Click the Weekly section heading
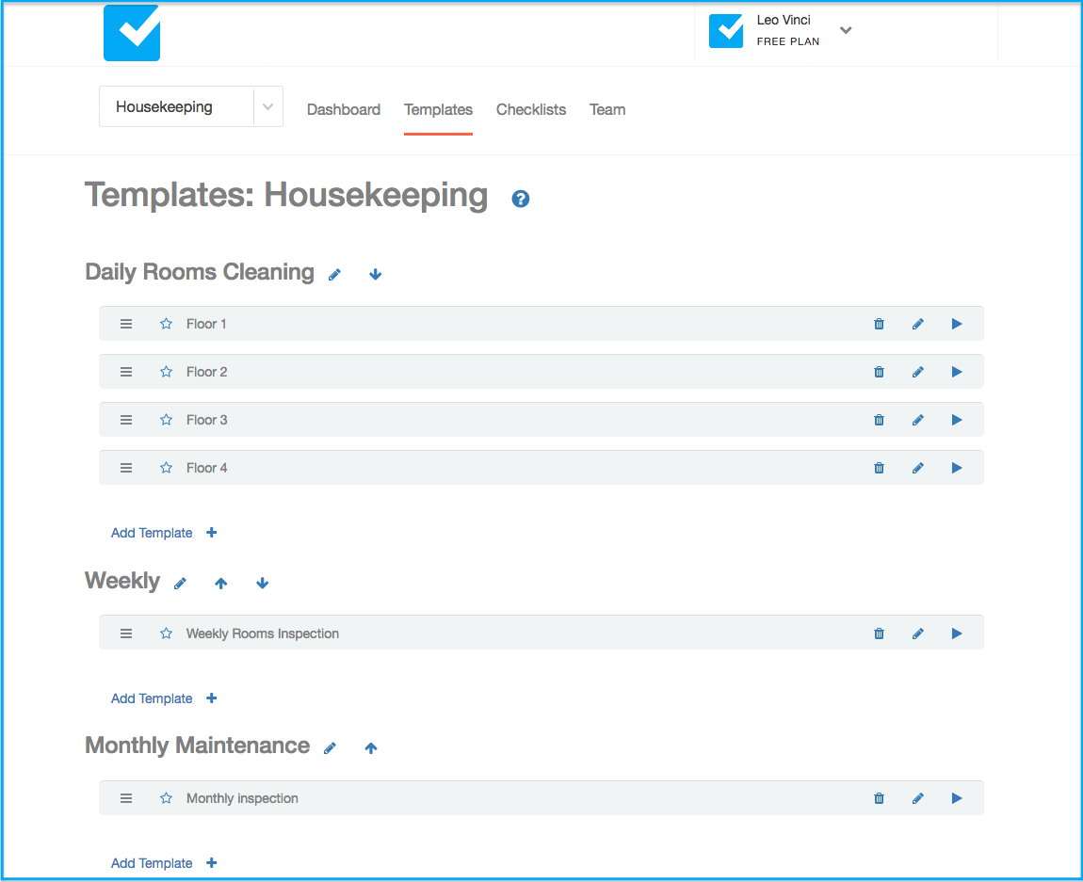This screenshot has width=1083, height=882. click(122, 581)
